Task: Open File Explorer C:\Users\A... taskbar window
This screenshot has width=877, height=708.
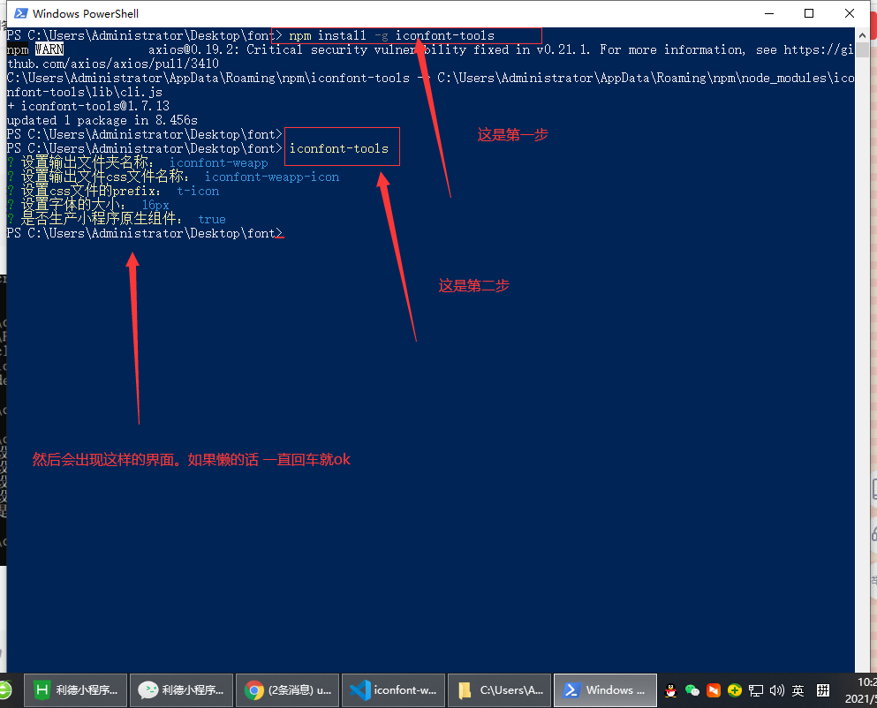Action: pyautogui.click(x=500, y=690)
